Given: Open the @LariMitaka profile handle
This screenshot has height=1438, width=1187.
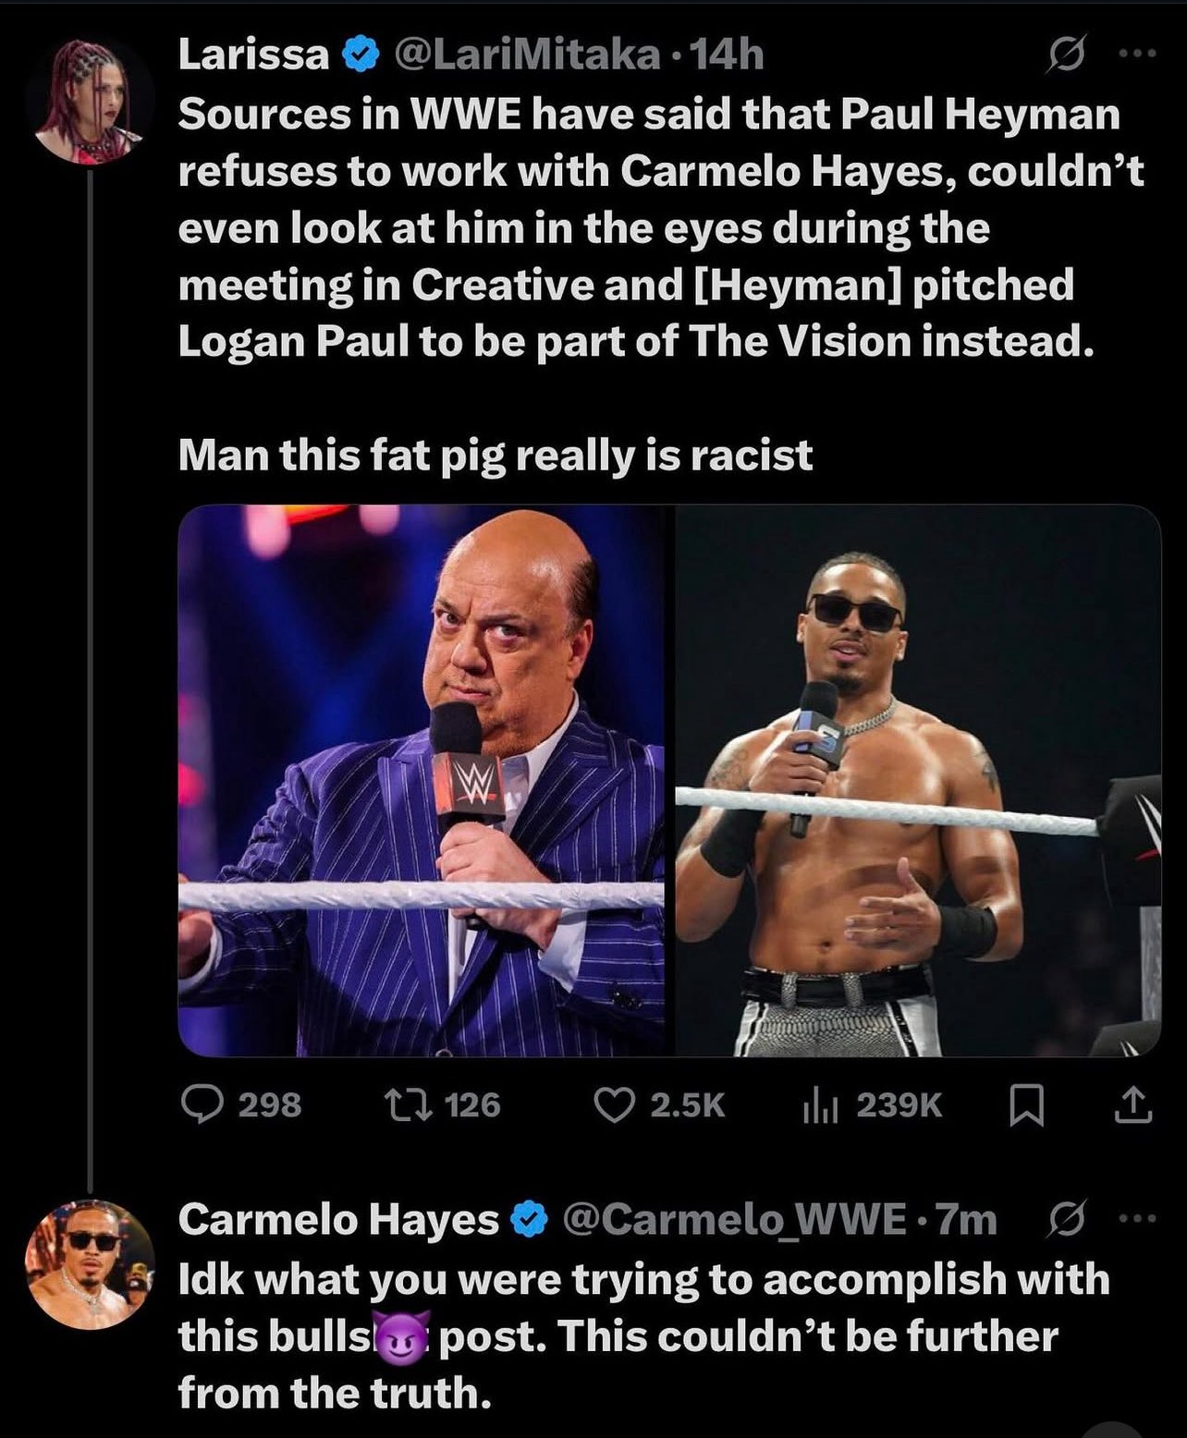Looking at the screenshot, I should (527, 57).
